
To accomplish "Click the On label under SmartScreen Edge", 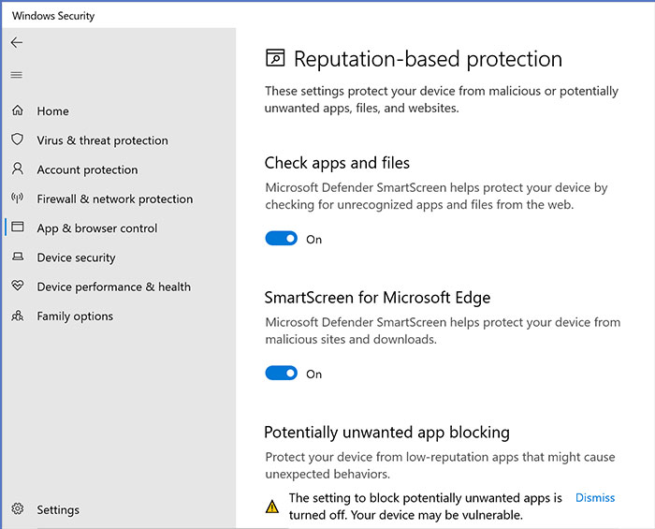I will [313, 374].
